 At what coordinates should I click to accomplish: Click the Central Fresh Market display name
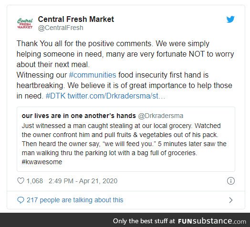(x=76, y=19)
